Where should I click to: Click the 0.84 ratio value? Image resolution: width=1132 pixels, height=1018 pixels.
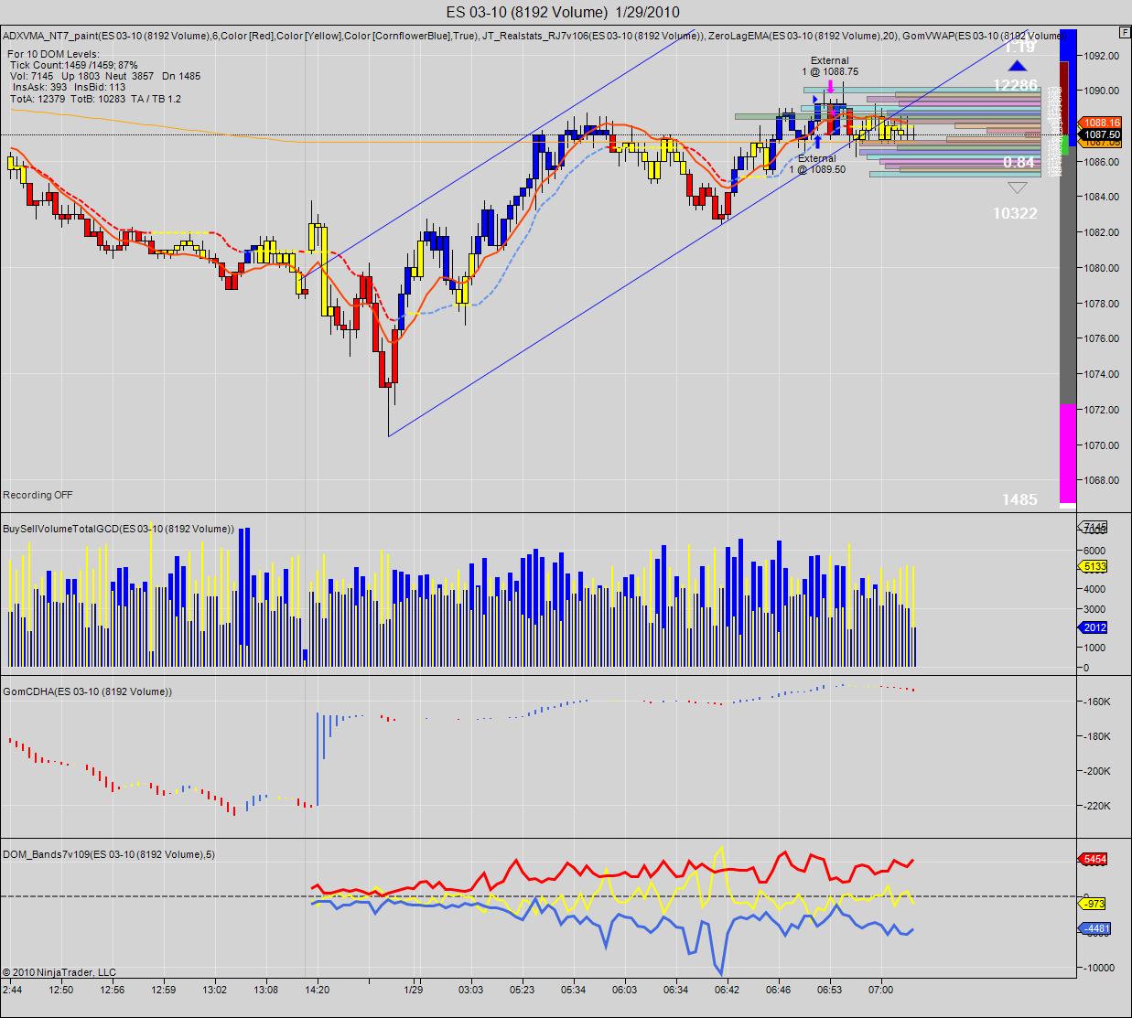(x=1019, y=162)
